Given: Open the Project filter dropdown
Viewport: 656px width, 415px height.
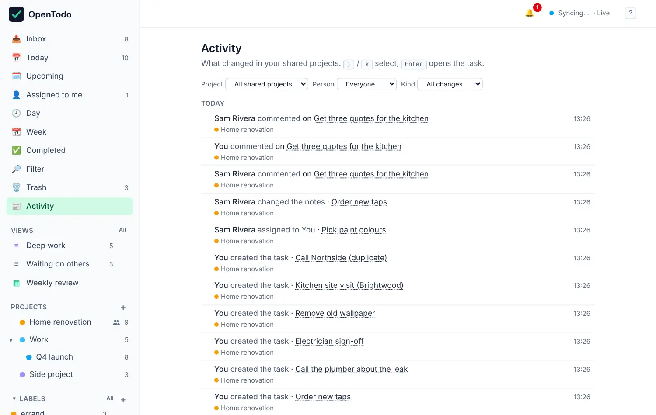Looking at the screenshot, I should pos(267,84).
